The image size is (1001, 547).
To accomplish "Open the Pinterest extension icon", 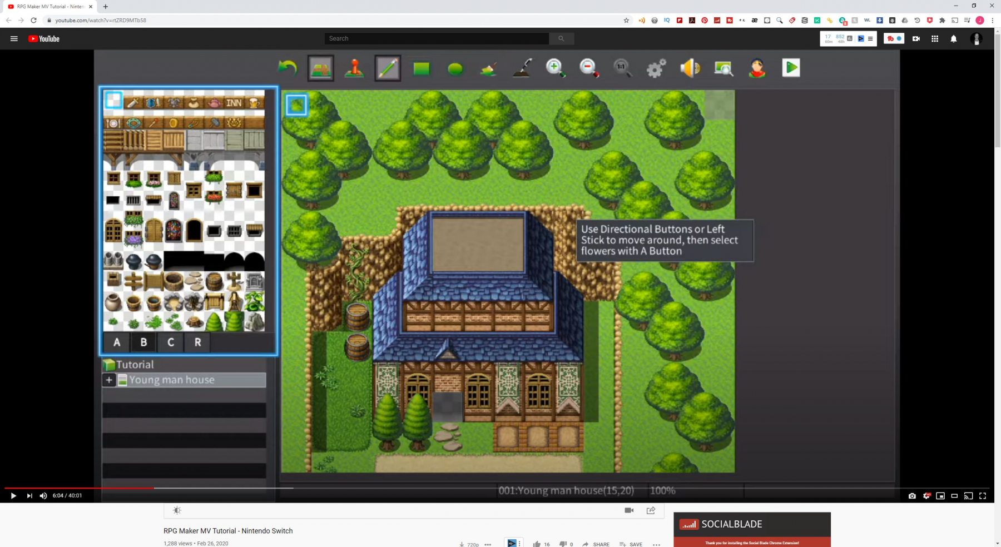I will pos(705,20).
